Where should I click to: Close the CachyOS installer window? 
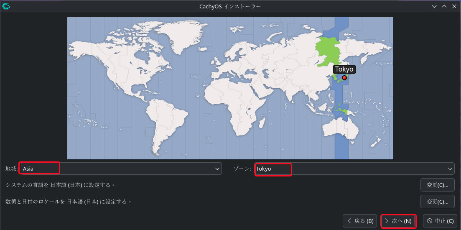(x=454, y=6)
